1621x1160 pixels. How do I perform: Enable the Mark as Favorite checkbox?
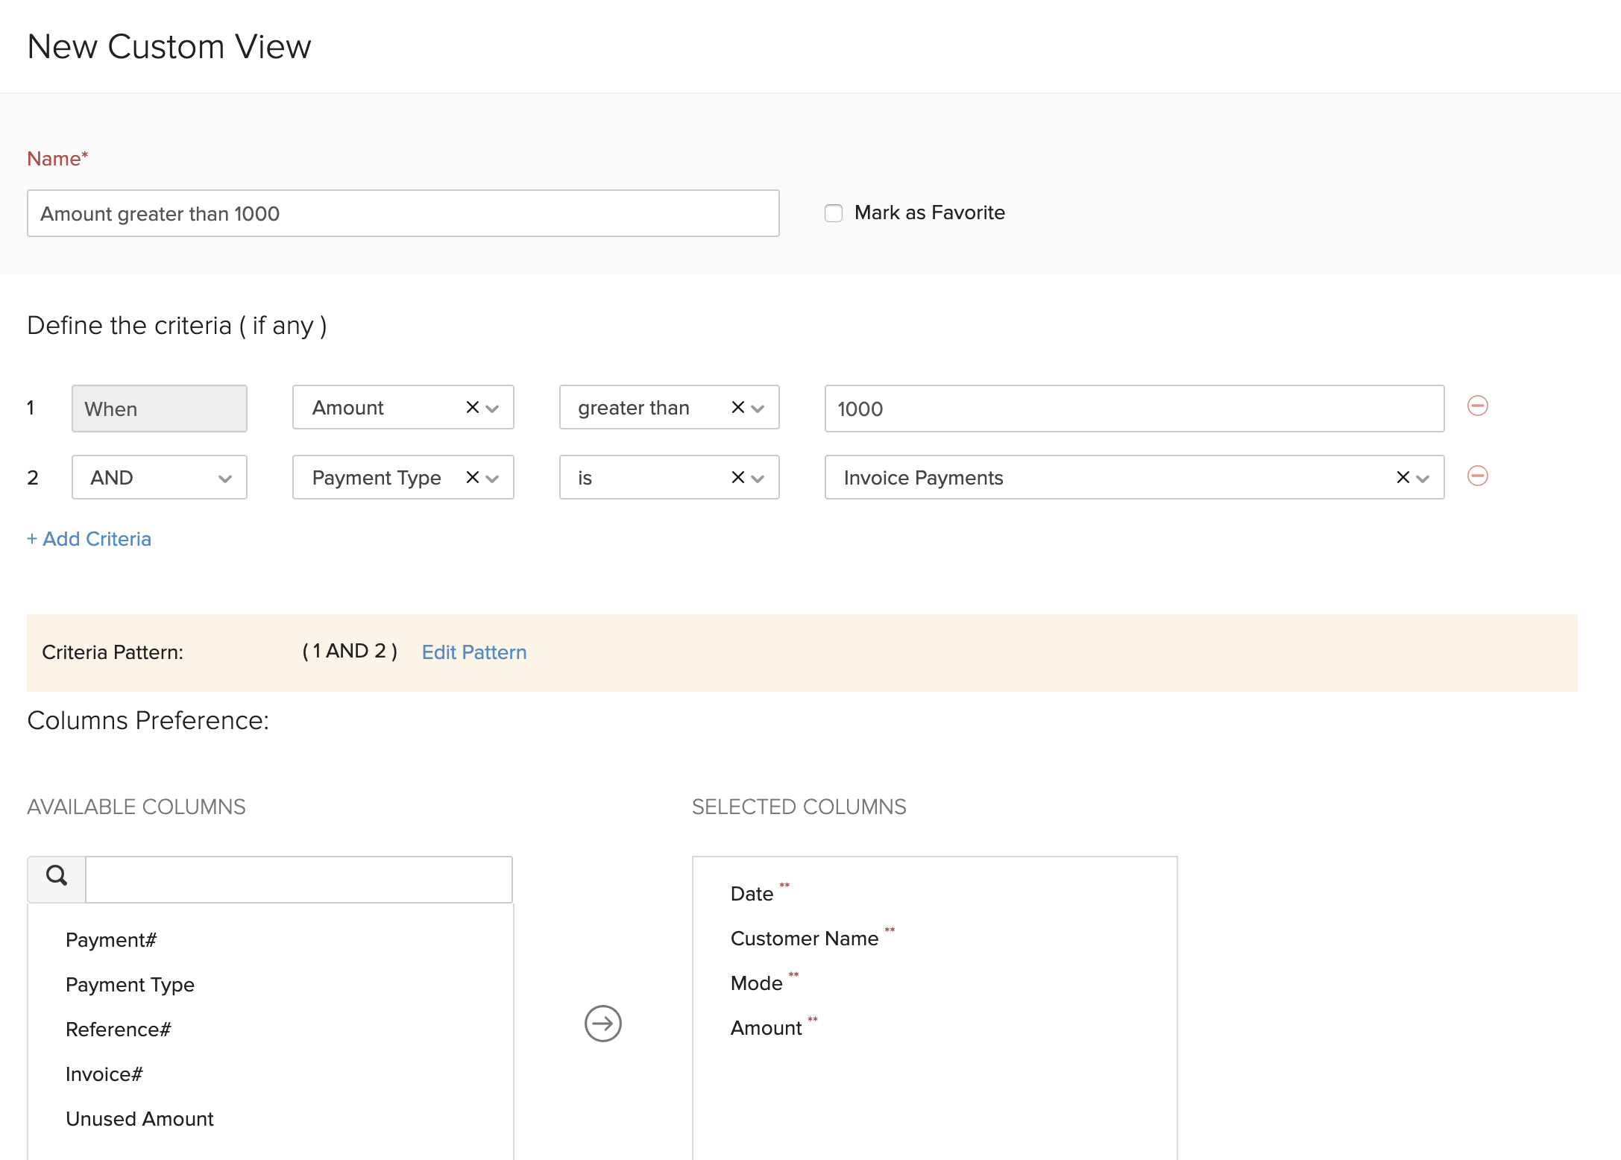[833, 212]
